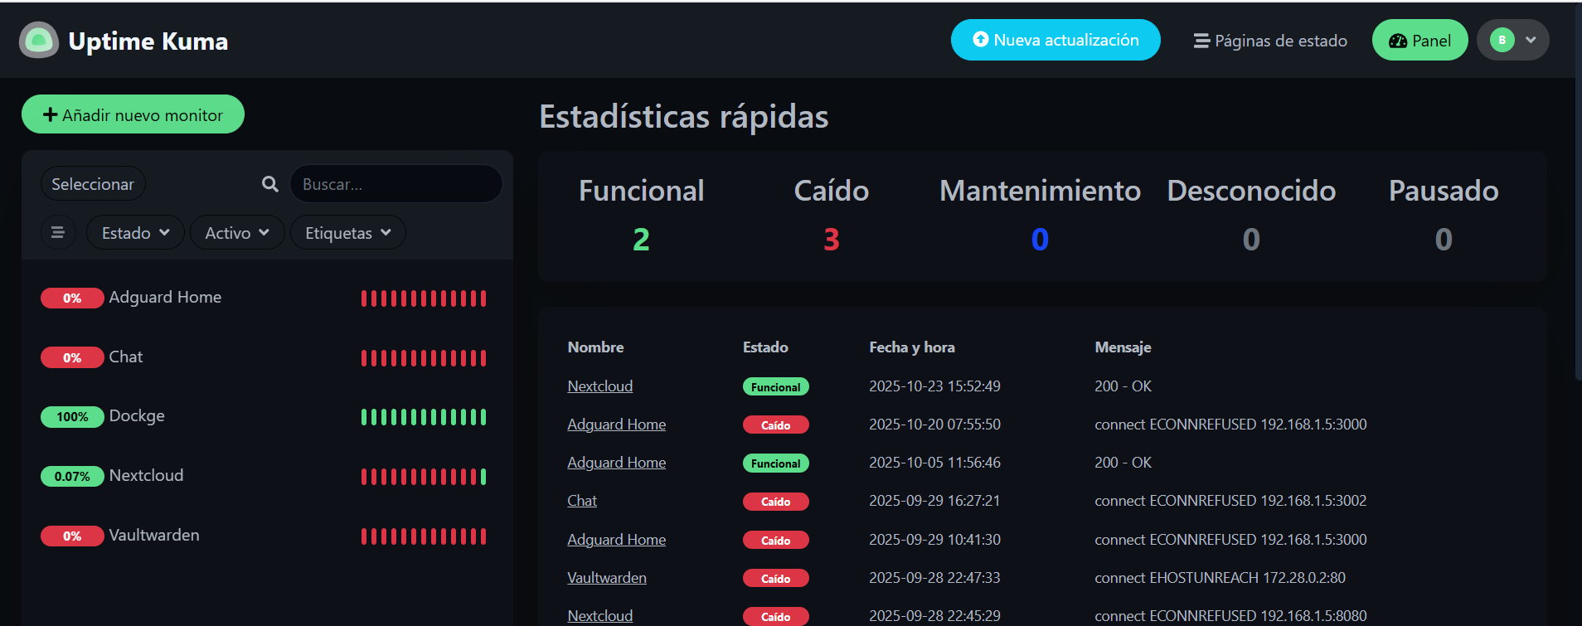Image resolution: width=1582 pixels, height=626 pixels.
Task: Click the 0.07% uptime badge
Action: click(x=72, y=477)
